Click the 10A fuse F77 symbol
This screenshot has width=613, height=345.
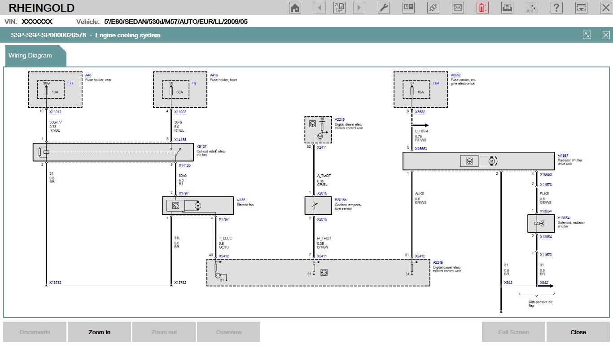(47, 92)
